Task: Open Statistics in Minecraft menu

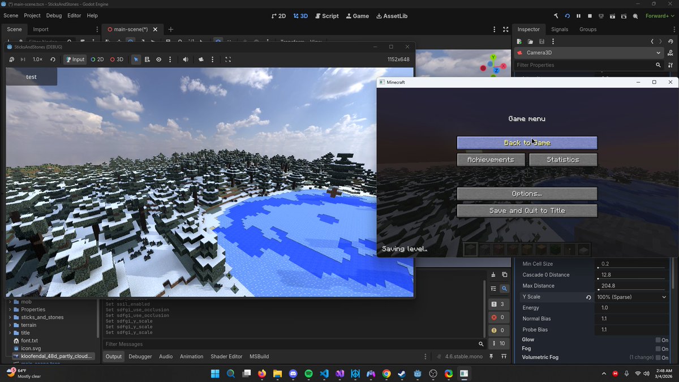Action: tap(563, 160)
